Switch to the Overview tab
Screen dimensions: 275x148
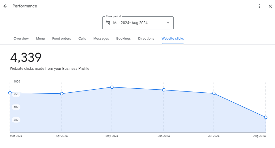pyautogui.click(x=21, y=39)
